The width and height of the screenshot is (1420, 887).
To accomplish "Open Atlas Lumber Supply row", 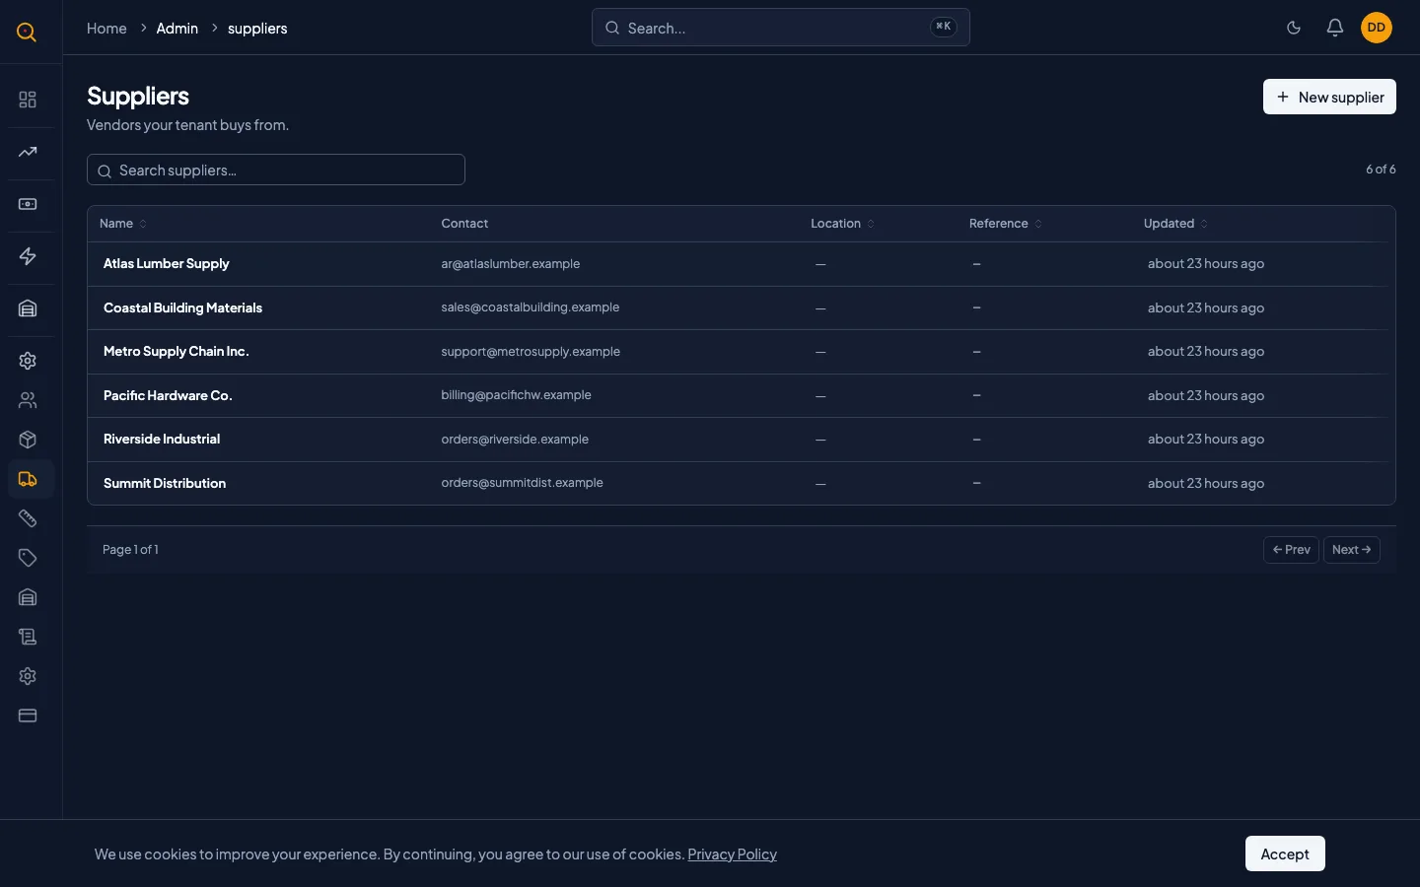I will (x=741, y=264).
